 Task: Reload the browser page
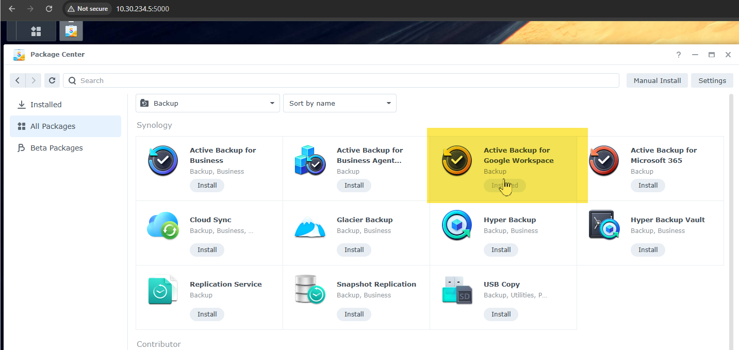(49, 9)
